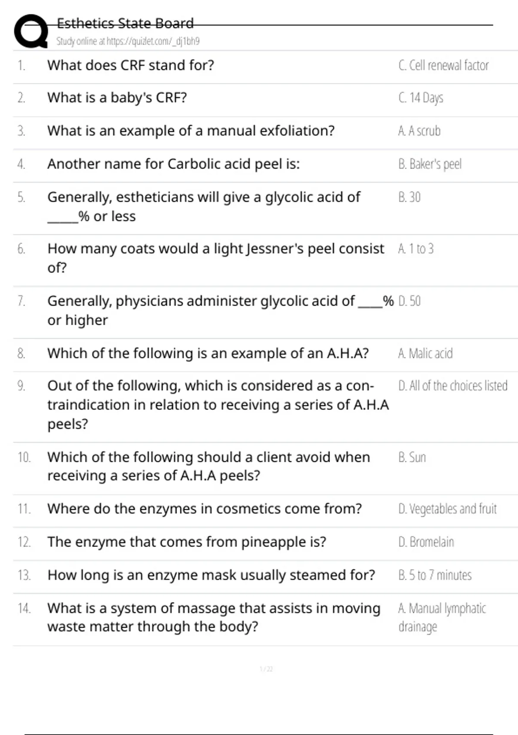Click the answer 'A. Malic acid'

click(425, 353)
